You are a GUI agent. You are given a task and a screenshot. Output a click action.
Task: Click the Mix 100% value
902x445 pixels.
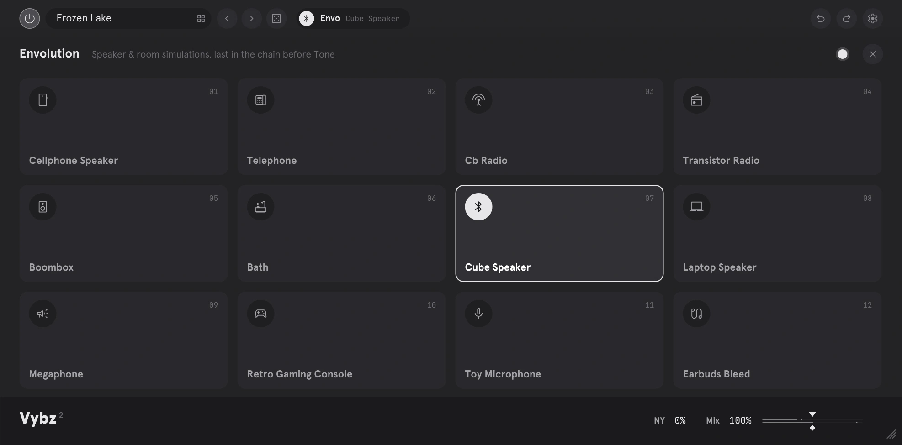pyautogui.click(x=740, y=420)
